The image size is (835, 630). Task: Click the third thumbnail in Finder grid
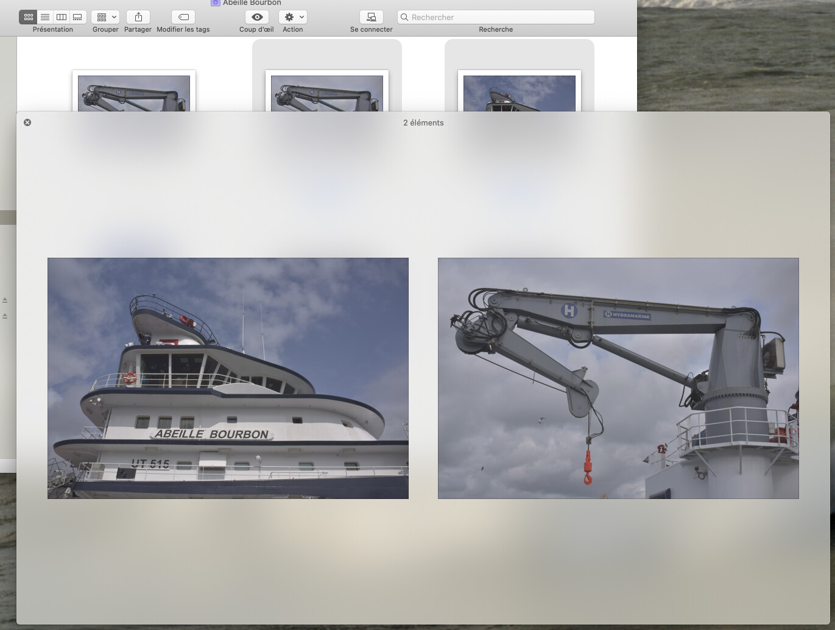pyautogui.click(x=520, y=93)
